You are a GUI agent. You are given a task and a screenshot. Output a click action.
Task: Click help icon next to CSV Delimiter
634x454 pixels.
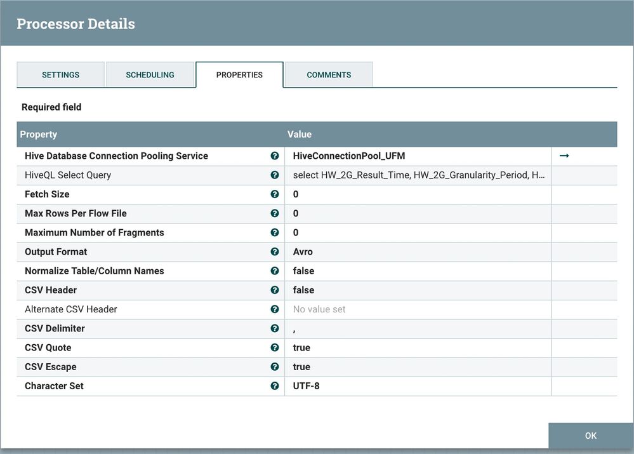click(x=275, y=328)
